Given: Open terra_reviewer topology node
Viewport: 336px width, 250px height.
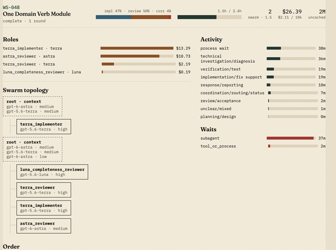Looking at the screenshot, I should [44, 190].
